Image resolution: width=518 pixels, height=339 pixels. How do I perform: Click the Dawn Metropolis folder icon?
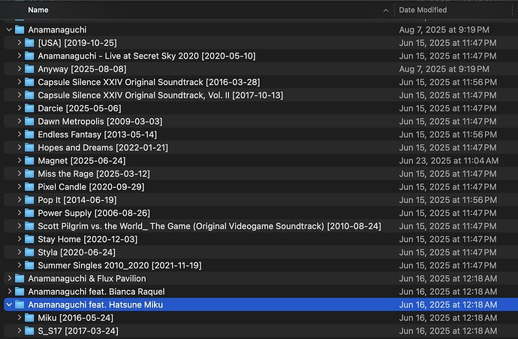(x=29, y=121)
